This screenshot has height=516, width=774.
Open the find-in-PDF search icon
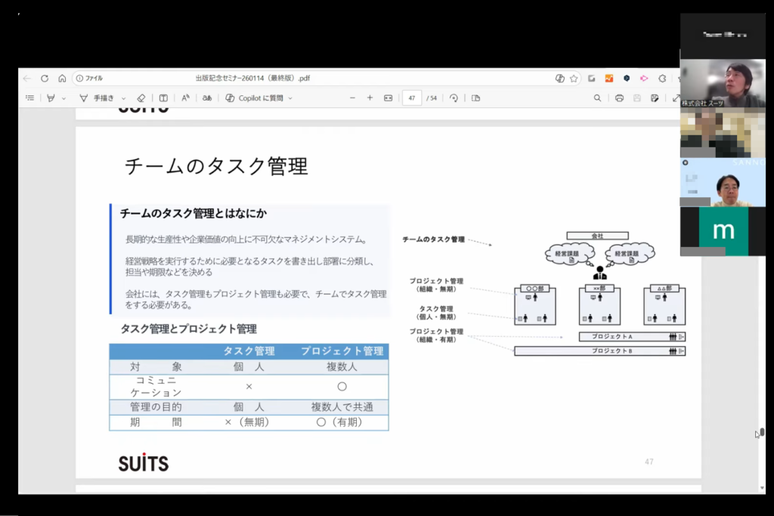pyautogui.click(x=597, y=97)
